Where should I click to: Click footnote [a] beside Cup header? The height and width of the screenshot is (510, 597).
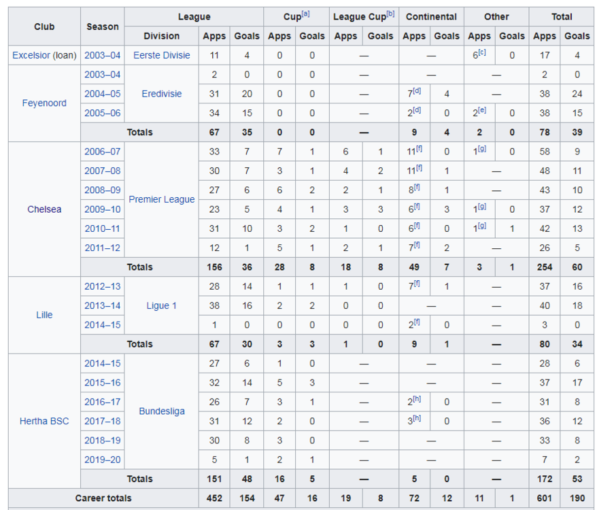[306, 14]
